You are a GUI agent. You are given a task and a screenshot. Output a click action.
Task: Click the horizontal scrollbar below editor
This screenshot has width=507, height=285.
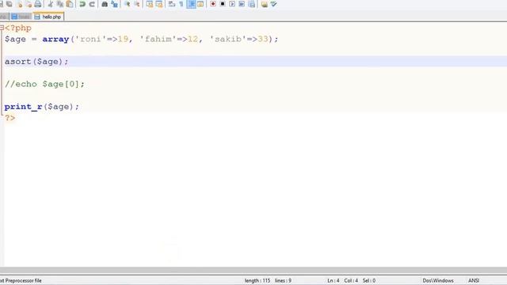click(253, 270)
